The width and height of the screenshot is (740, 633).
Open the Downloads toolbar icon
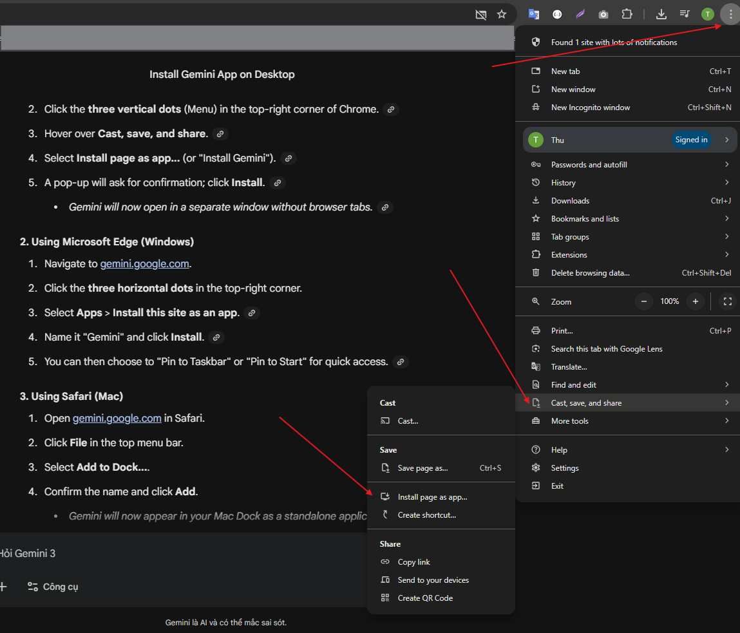tap(661, 14)
